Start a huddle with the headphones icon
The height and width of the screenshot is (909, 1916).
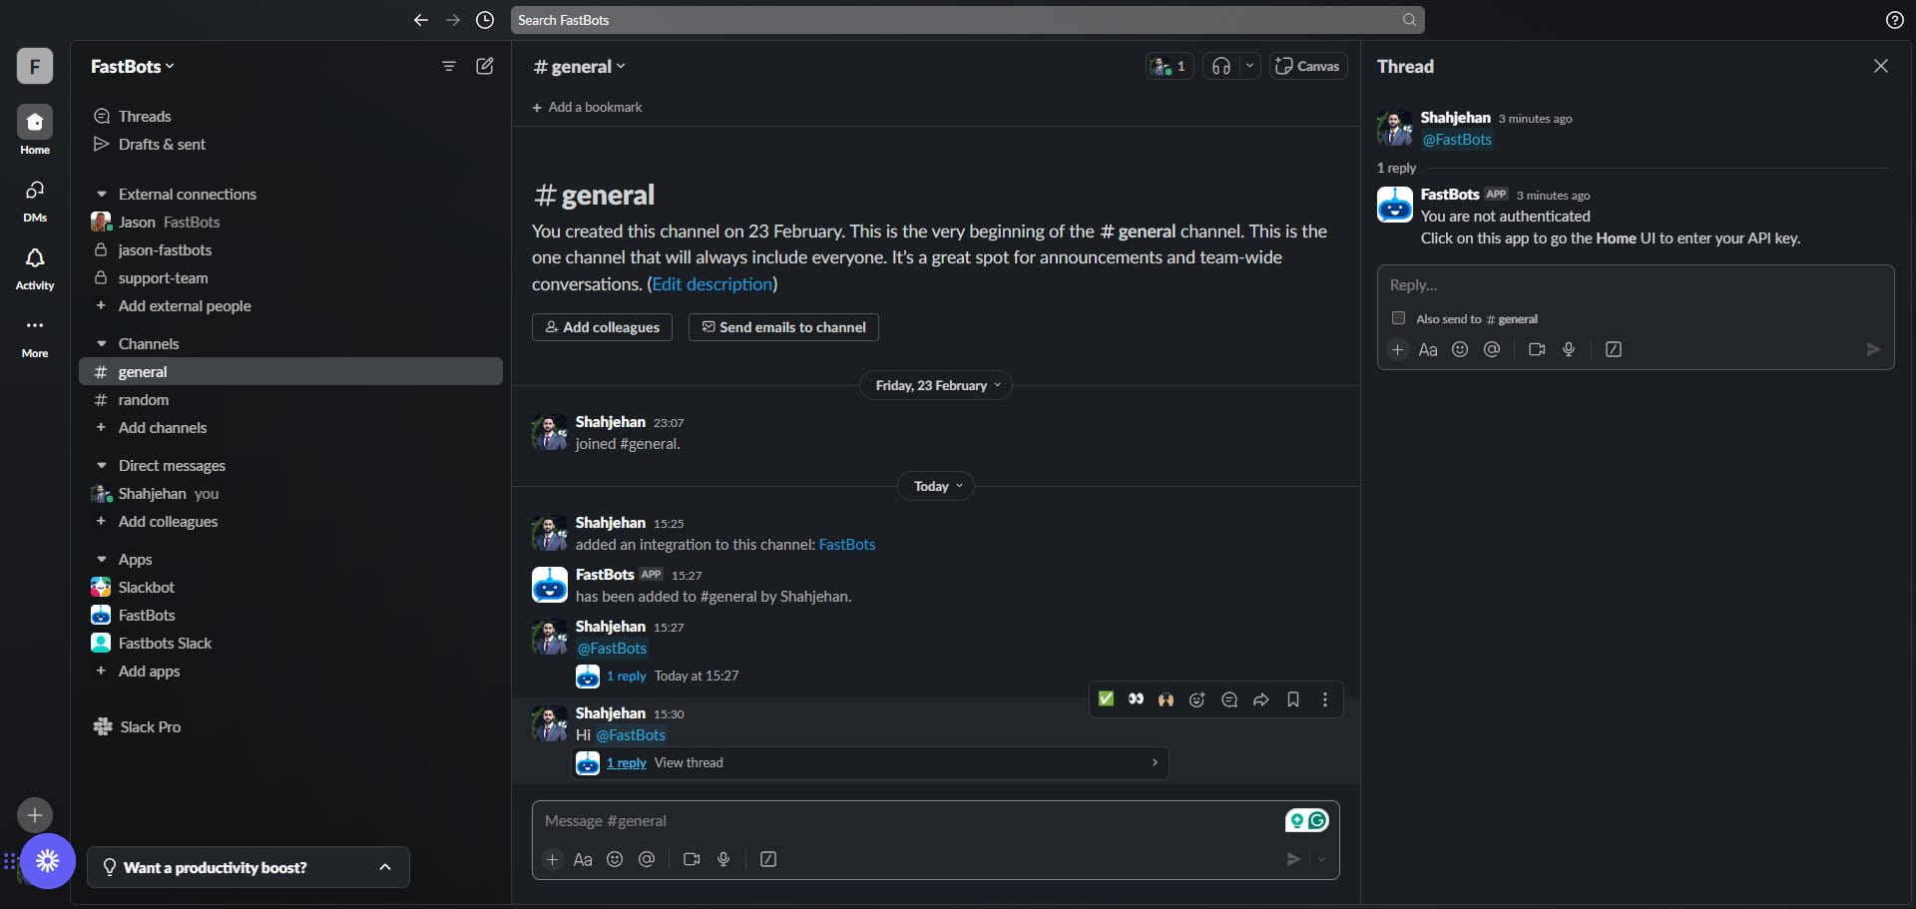pyautogui.click(x=1221, y=66)
